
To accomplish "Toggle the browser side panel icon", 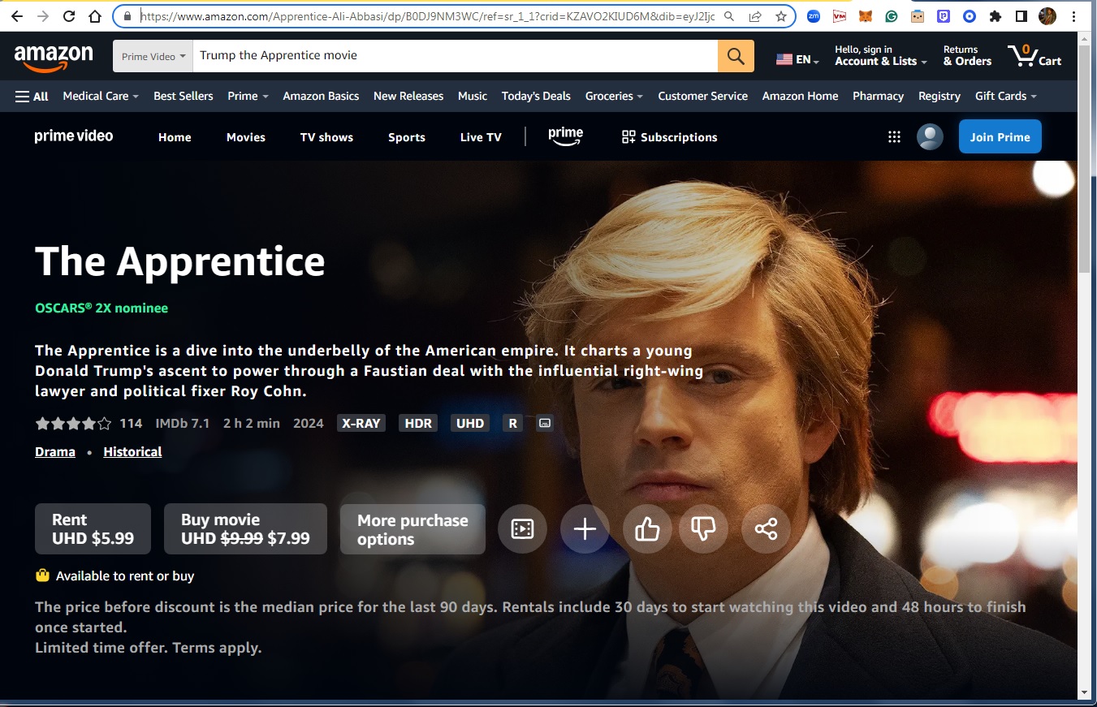I will click(x=1021, y=15).
